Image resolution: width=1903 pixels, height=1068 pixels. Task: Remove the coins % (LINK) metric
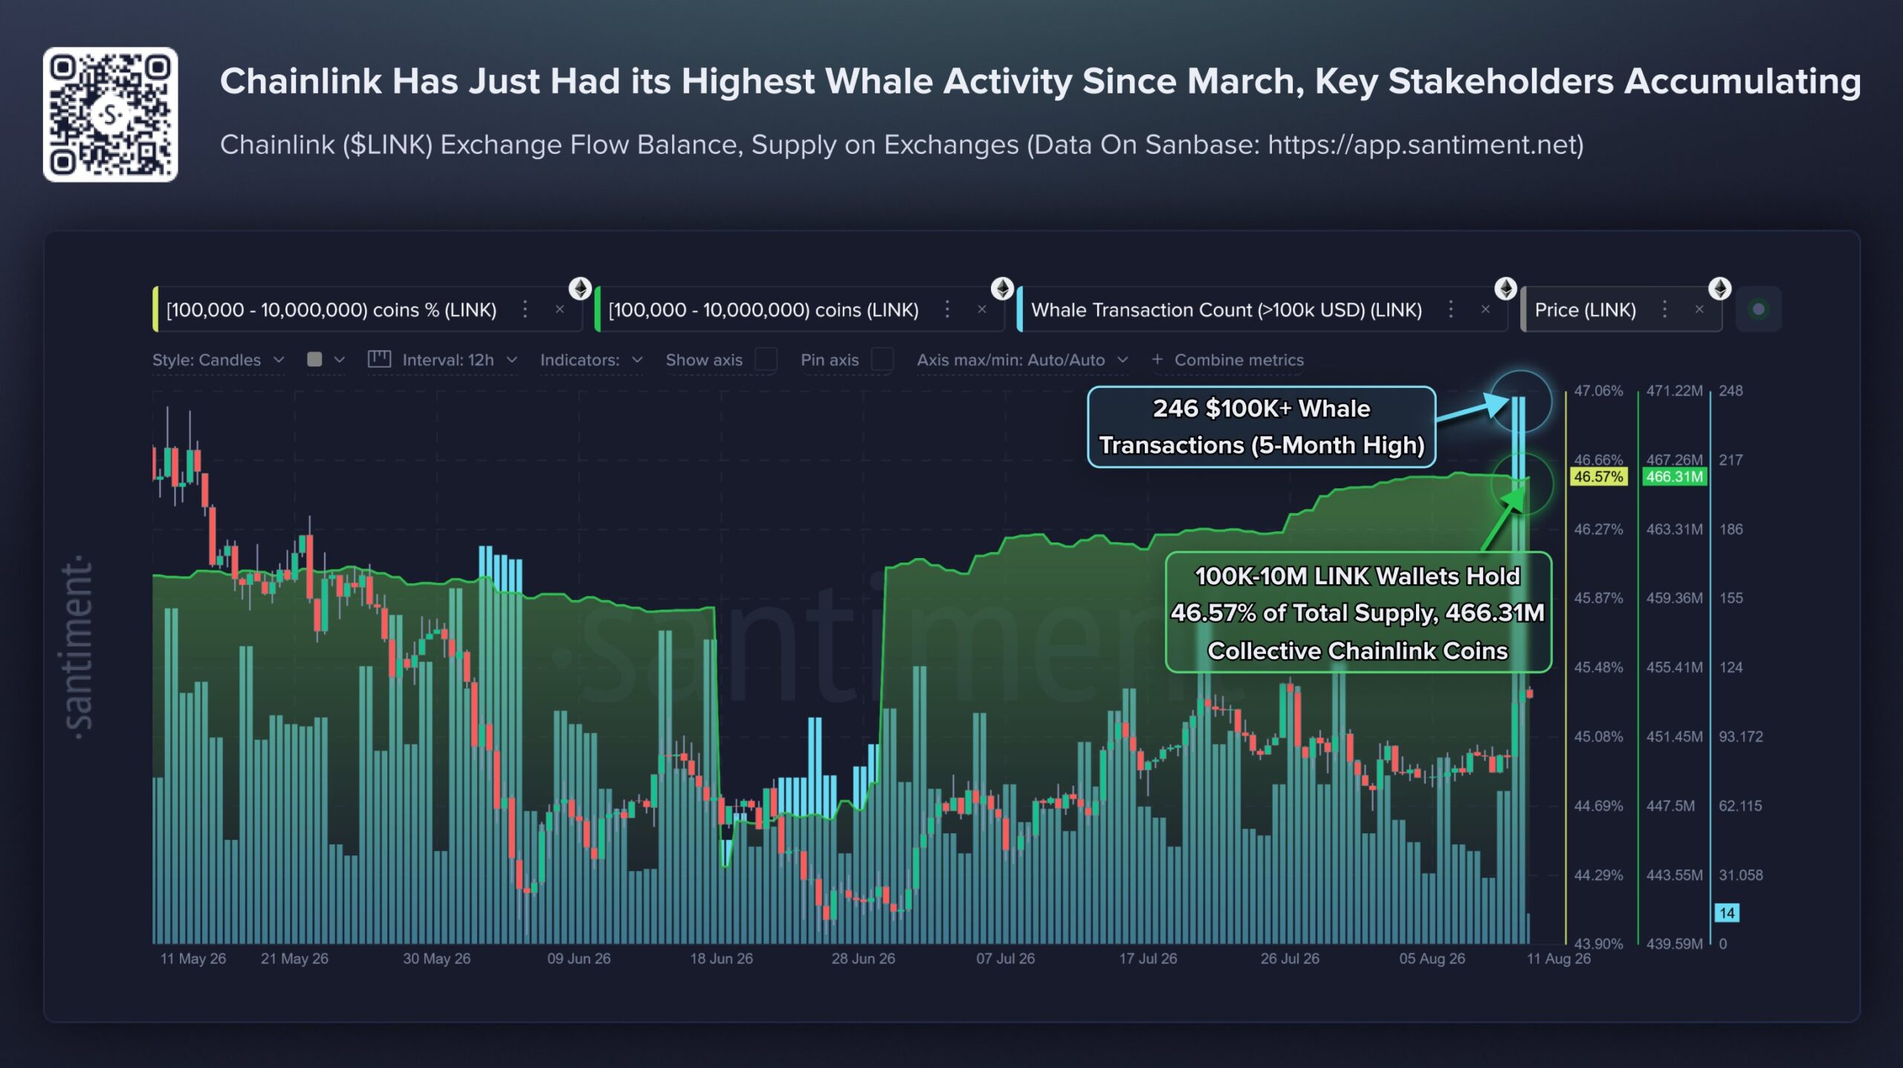click(x=560, y=309)
